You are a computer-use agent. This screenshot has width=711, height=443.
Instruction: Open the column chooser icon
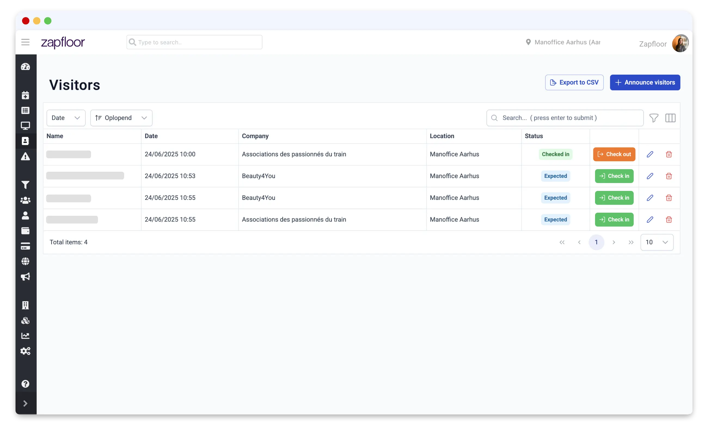670,118
